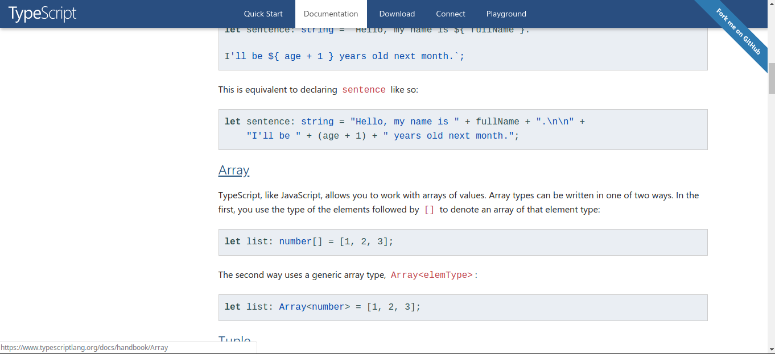The height and width of the screenshot is (354, 775).
Task: Click the sentence 'This is equivalent to declaring'
Action: point(278,90)
